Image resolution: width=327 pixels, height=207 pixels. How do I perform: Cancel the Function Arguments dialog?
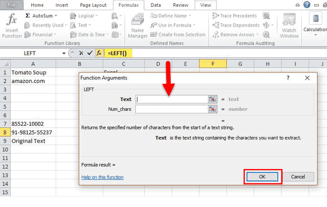[298, 176]
